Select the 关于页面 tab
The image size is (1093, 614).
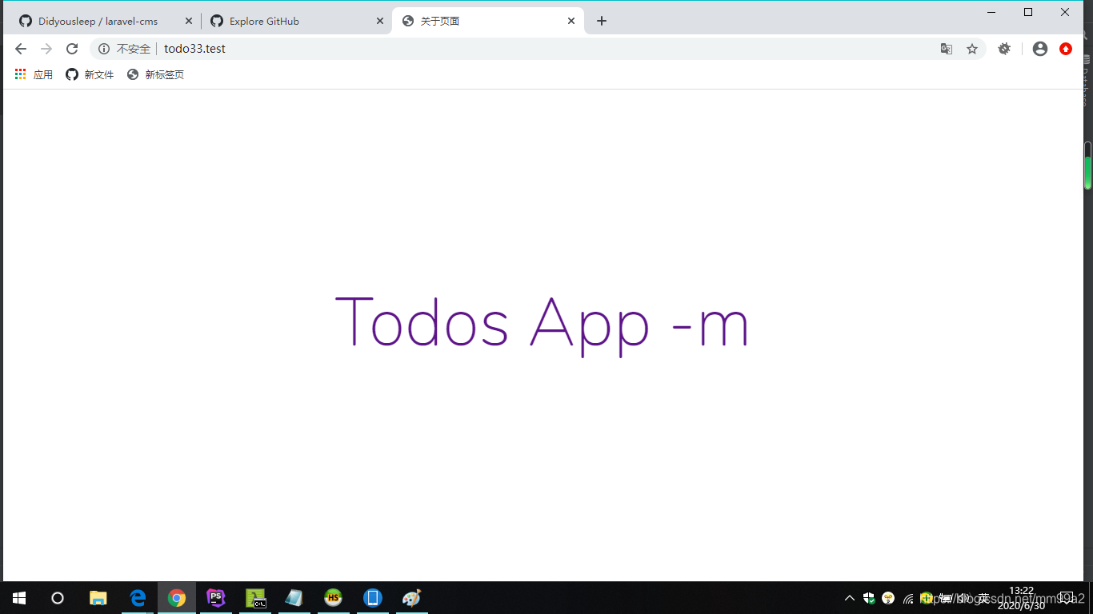point(488,21)
